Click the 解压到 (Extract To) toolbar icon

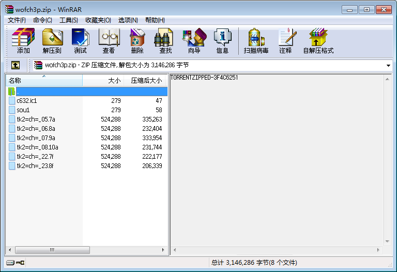[52, 41]
